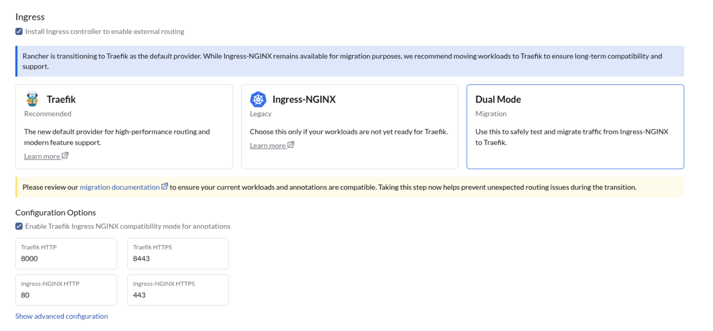Click external-link icon beside Traefik Learn more
Screen dimensions: 713x331
(x=65, y=156)
